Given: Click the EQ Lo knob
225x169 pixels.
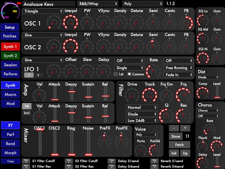Looking at the screenshot, I should pos(203,20).
